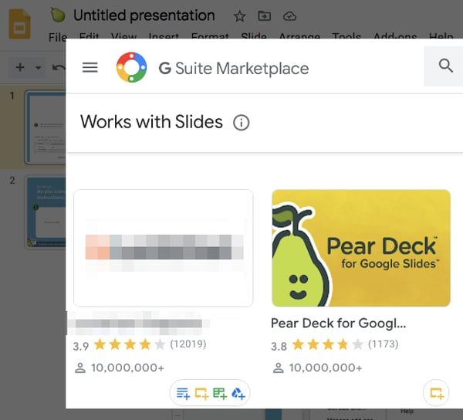Click the info icon beside Works with Slides
The image size is (463, 420).
coord(242,123)
